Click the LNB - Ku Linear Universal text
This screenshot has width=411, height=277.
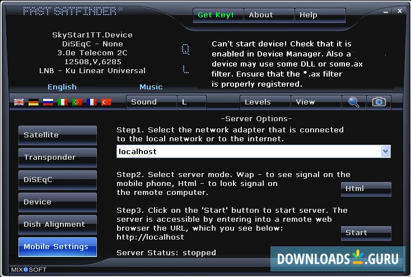point(92,71)
